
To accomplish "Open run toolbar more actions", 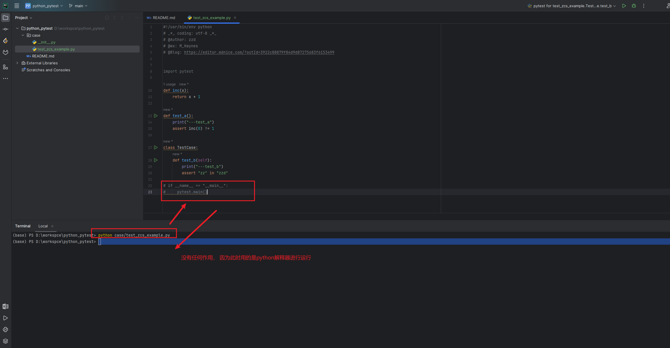I will pos(644,6).
